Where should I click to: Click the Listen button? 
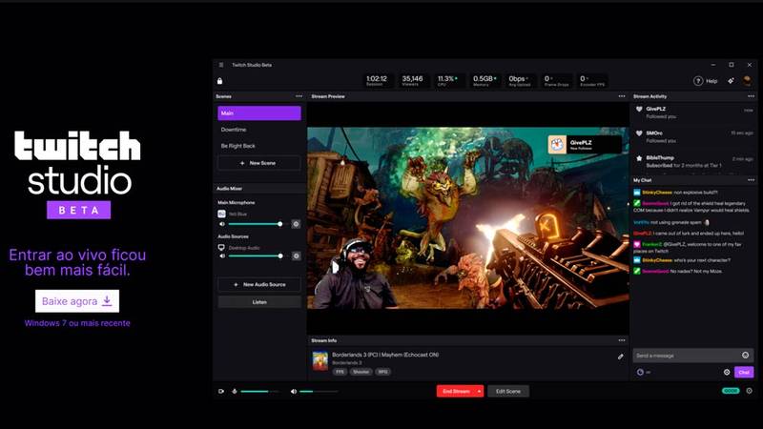[x=258, y=302]
